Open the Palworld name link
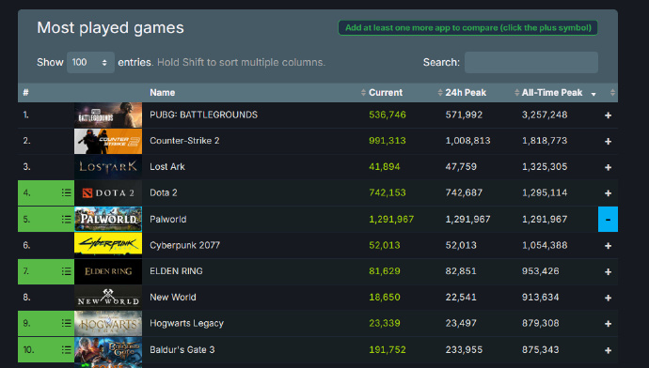649x368 pixels. 168,220
